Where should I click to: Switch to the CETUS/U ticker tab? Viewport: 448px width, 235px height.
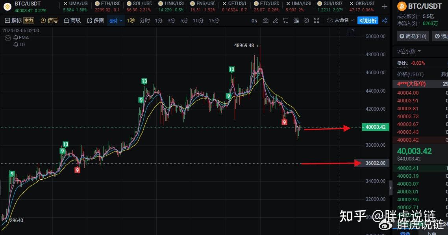[234, 7]
